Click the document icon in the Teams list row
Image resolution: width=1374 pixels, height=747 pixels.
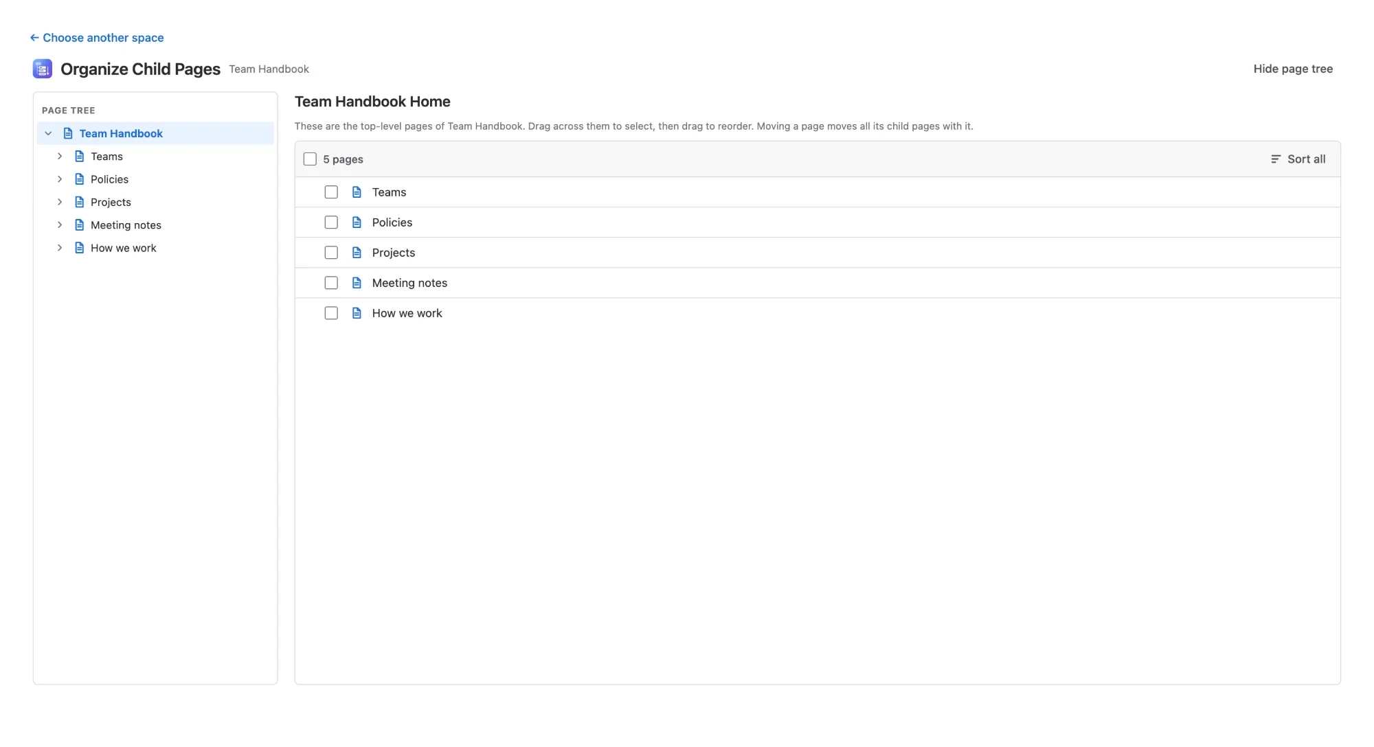[x=357, y=192]
